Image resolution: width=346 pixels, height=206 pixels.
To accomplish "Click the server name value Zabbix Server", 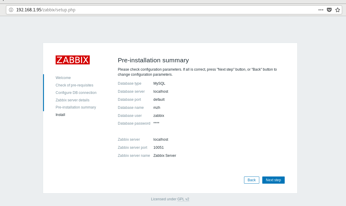I will point(164,156).
